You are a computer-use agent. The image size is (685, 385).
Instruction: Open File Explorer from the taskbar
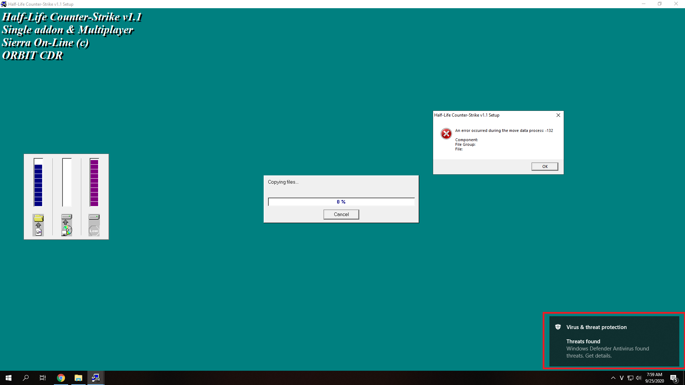pos(78,378)
